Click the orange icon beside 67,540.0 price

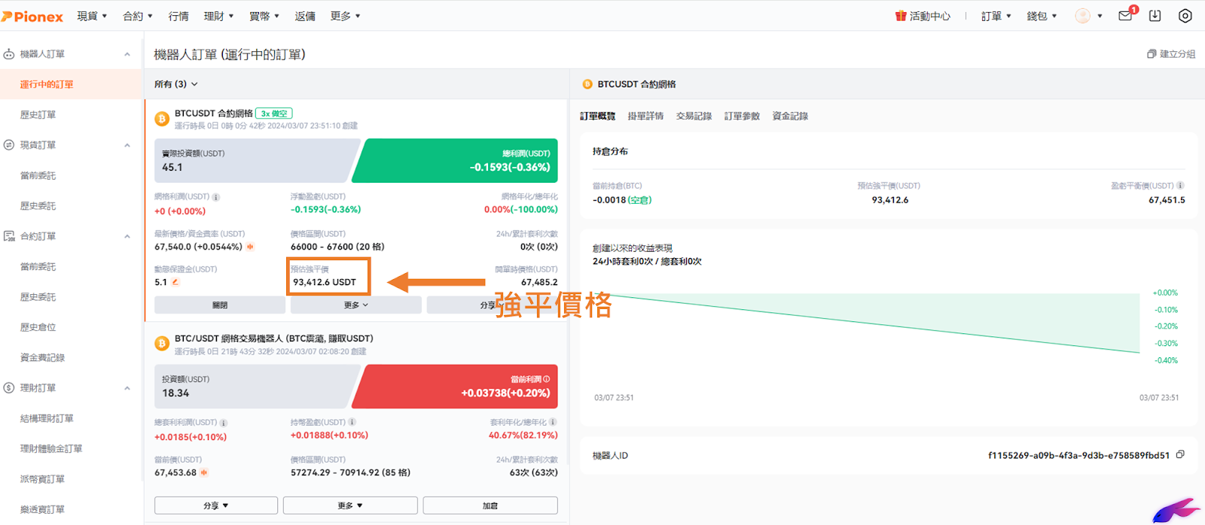point(250,247)
